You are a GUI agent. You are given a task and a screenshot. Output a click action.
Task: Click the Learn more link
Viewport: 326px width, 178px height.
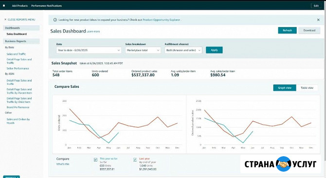93,32
